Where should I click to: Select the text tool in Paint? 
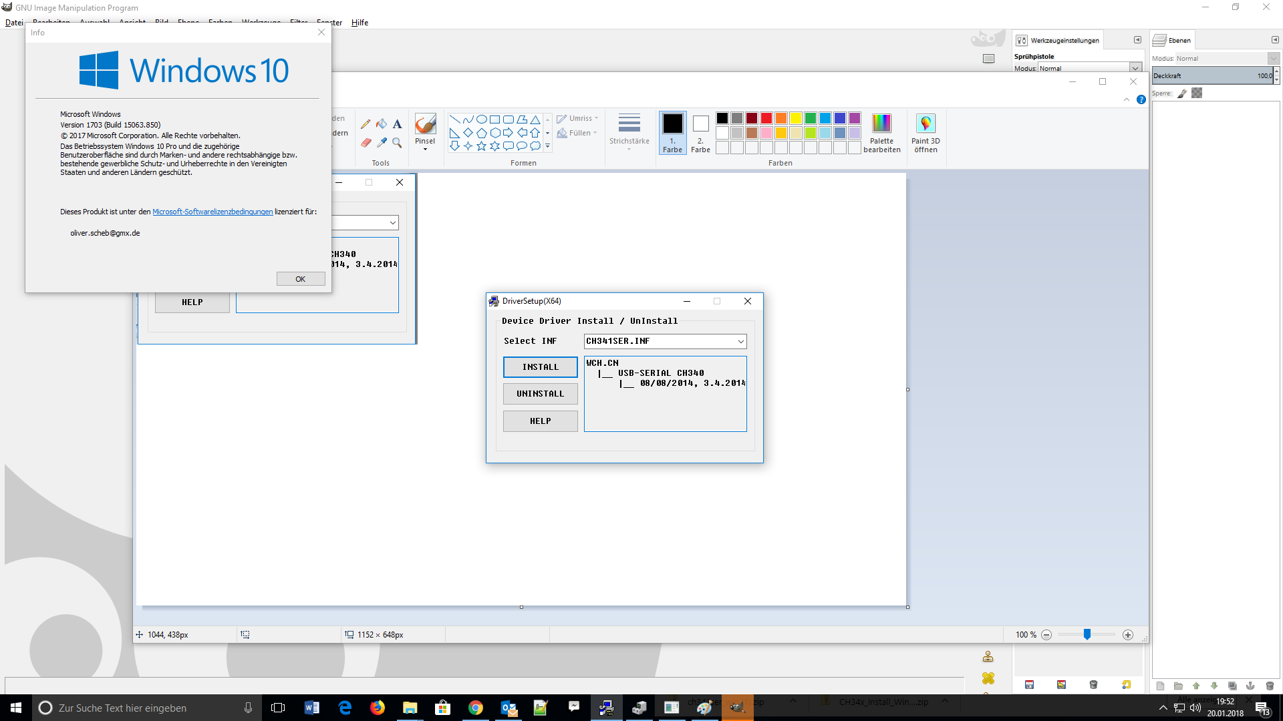(x=397, y=124)
